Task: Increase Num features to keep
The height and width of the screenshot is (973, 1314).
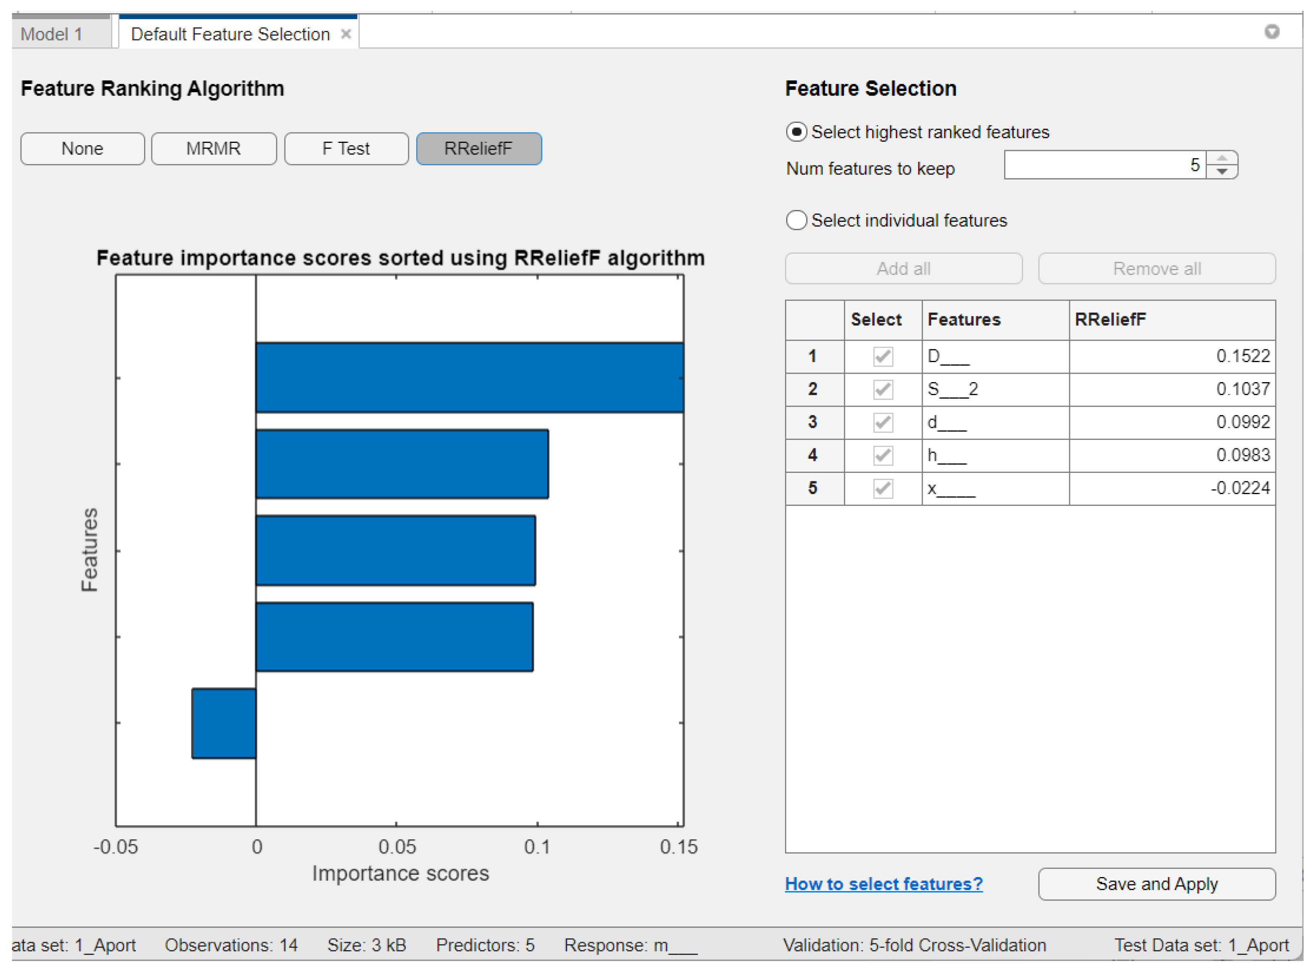Action: coord(1222,158)
